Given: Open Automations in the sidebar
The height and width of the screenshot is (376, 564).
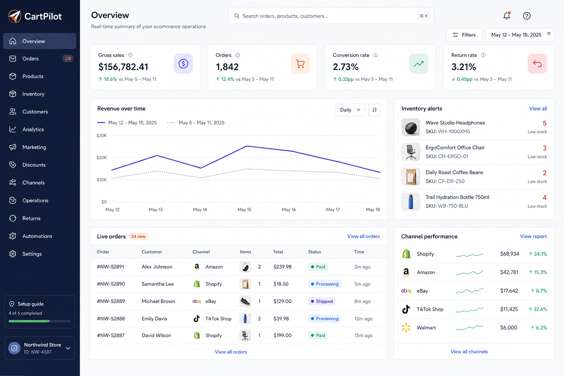Looking at the screenshot, I should pos(40,236).
